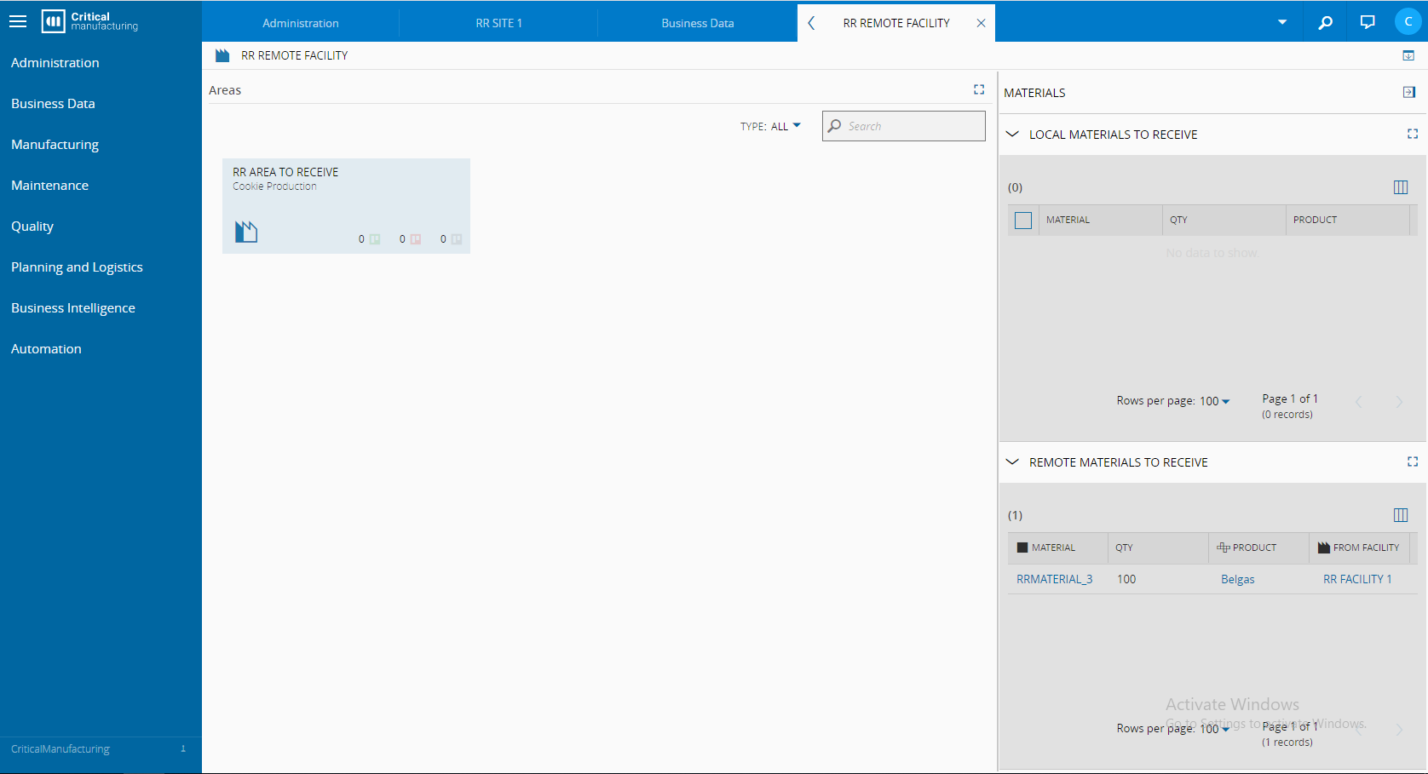Open Business Intelligence in the sidebar

(73, 308)
